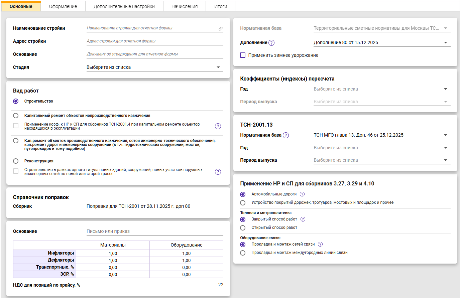This screenshot has height=298, width=460.
Task: Click help icon beside ТСН-2001.13 Нормативная база
Action: pyautogui.click(x=286, y=135)
